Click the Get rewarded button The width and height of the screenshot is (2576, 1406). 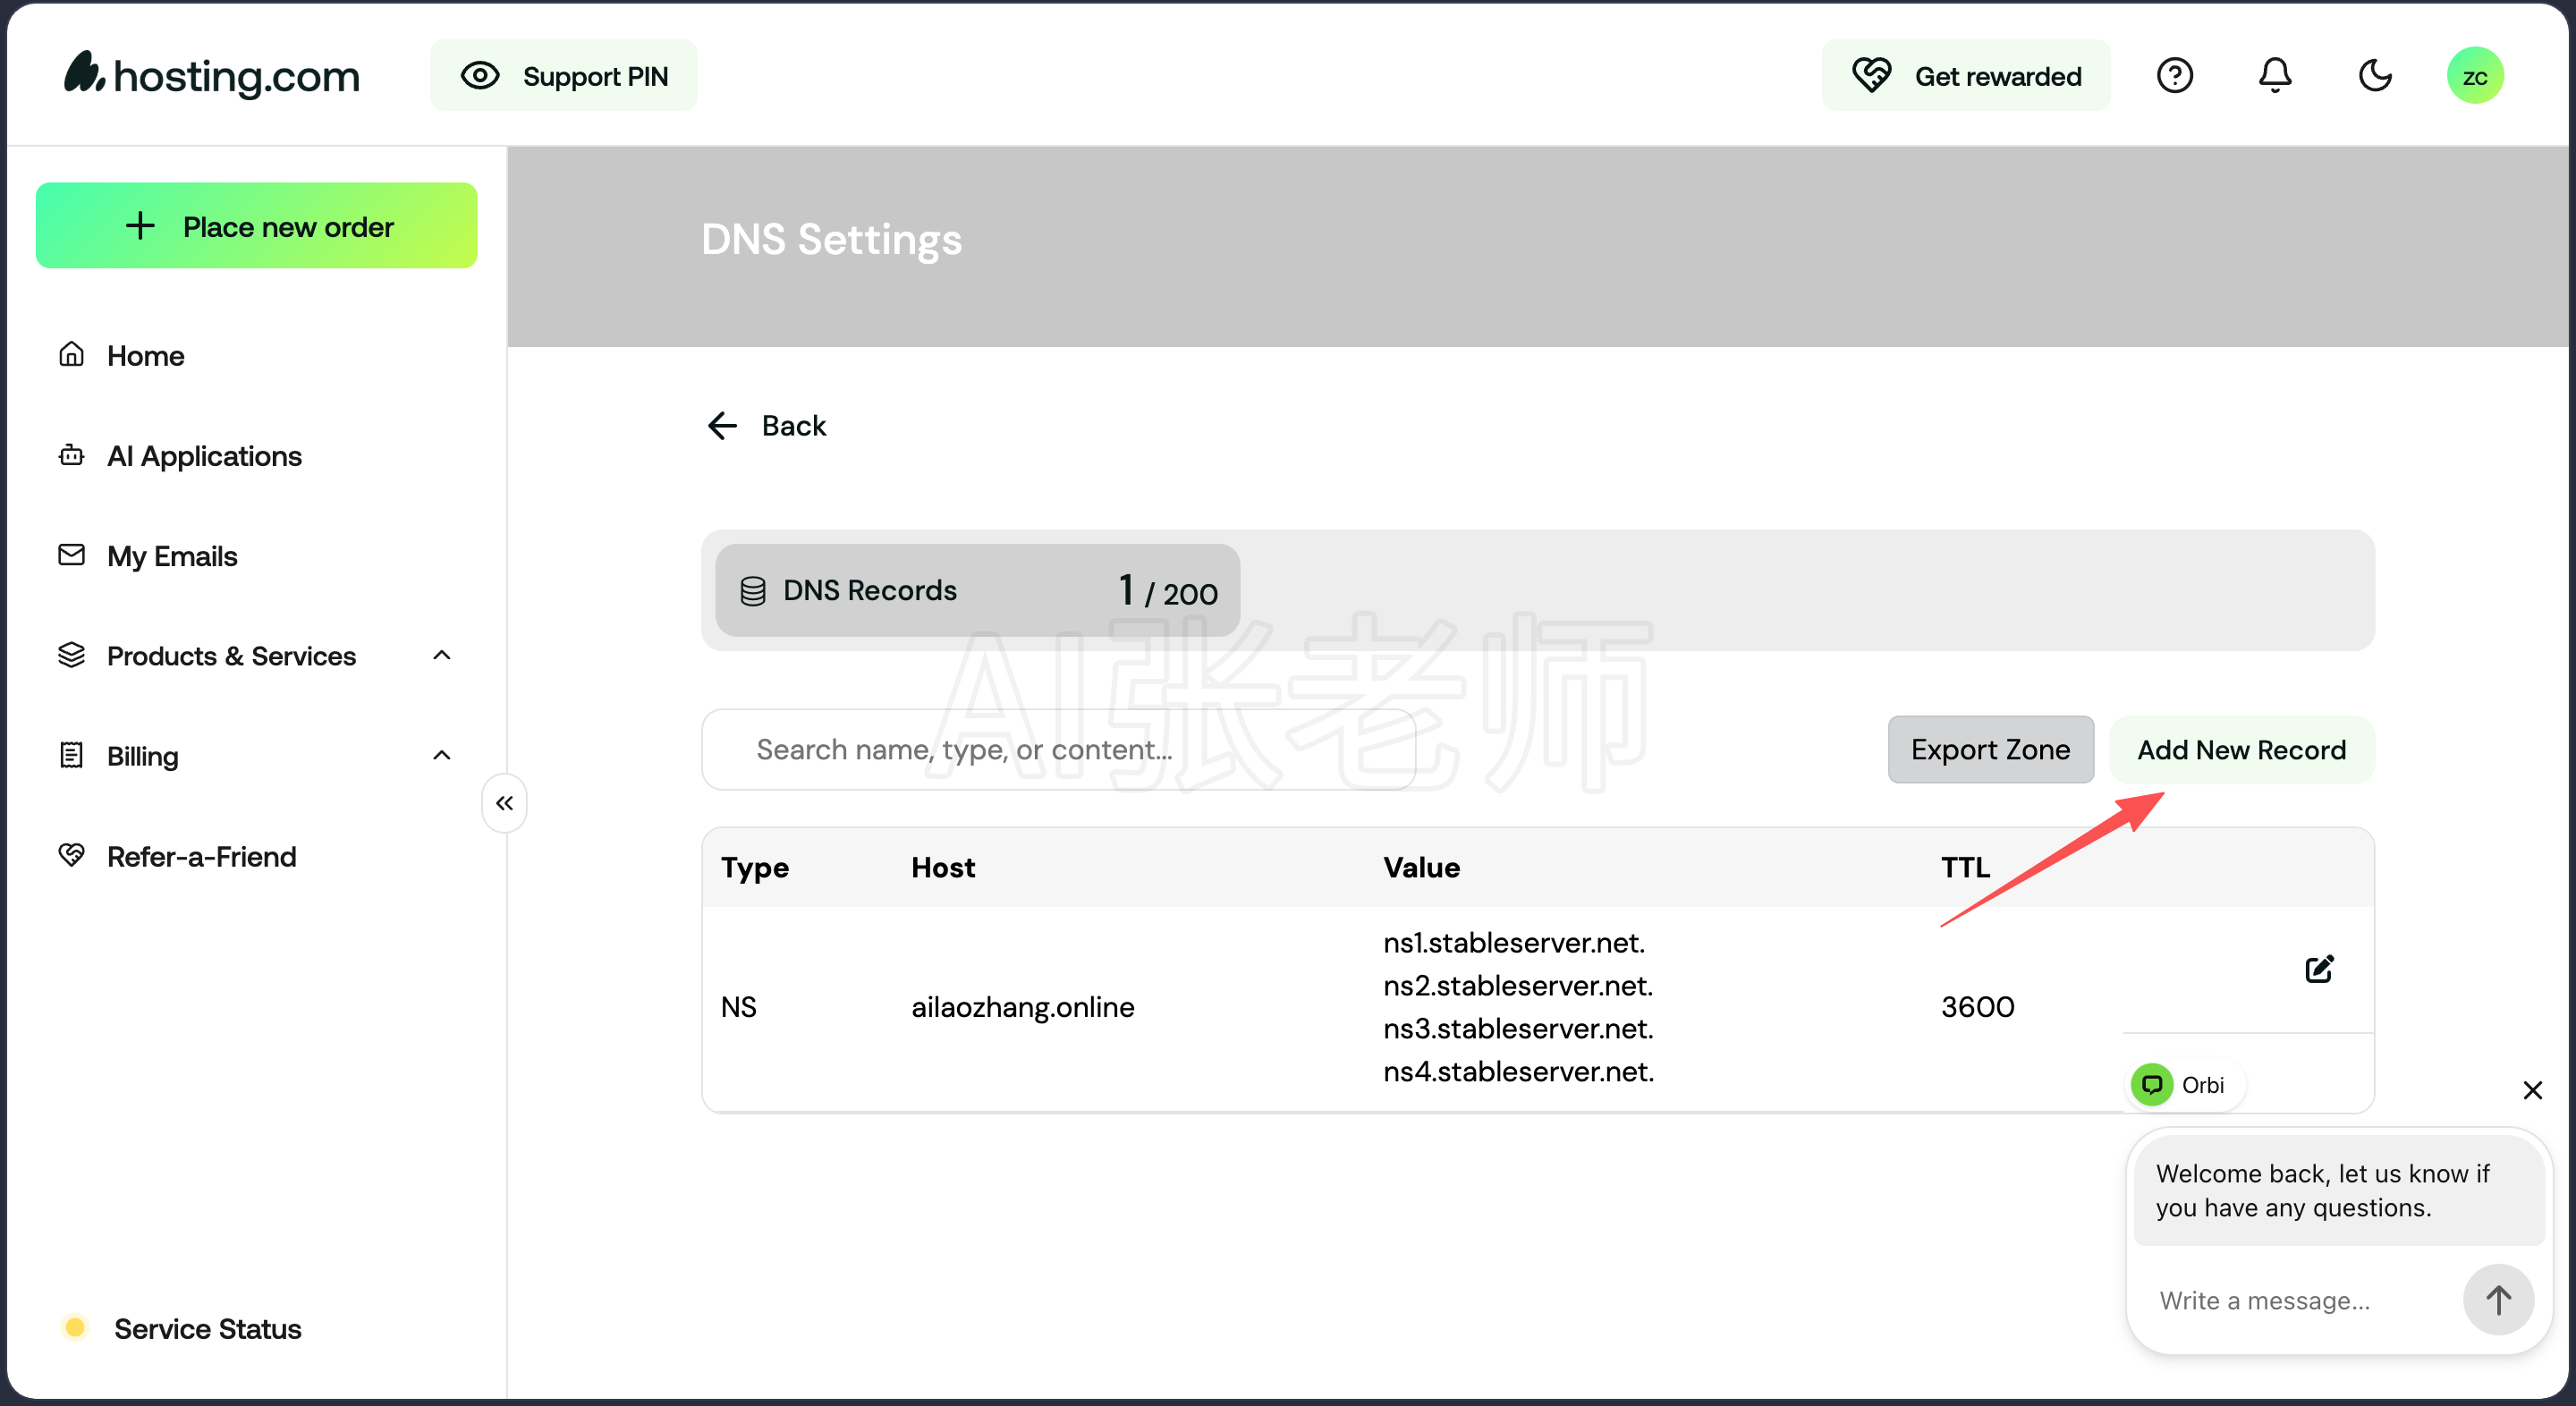[1966, 76]
